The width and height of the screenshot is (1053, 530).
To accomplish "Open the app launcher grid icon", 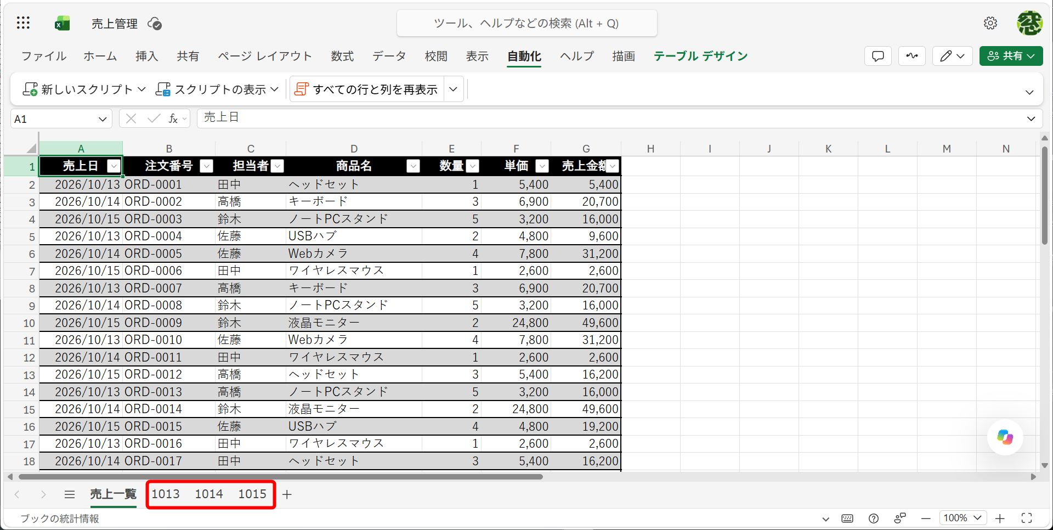I will (x=23, y=23).
